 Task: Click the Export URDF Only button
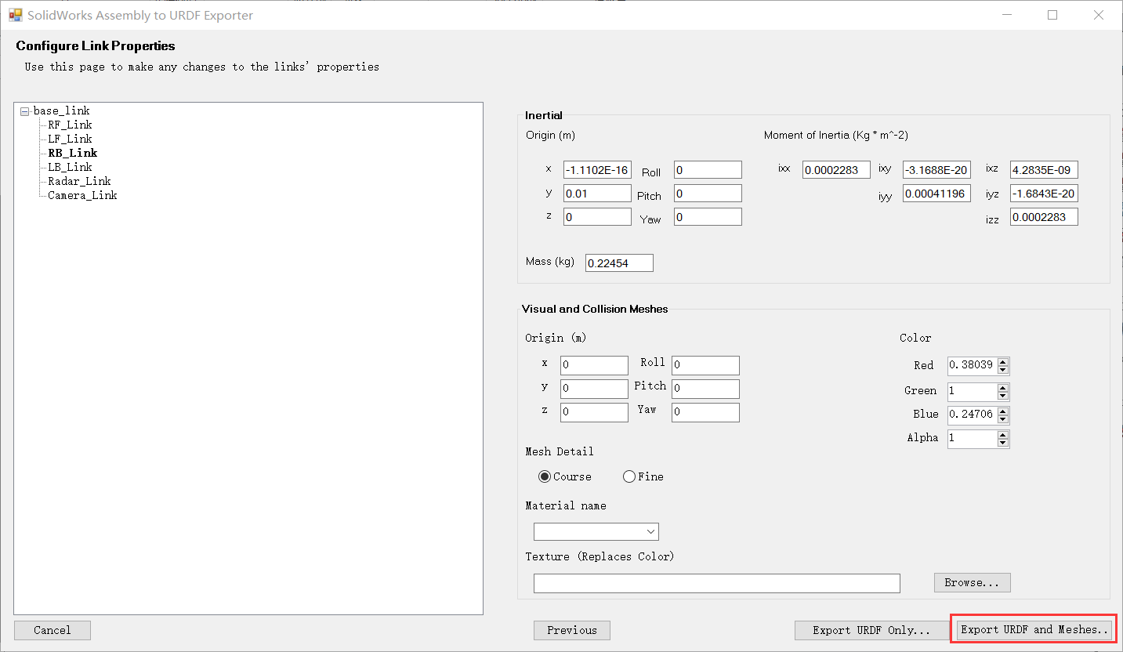pos(871,630)
